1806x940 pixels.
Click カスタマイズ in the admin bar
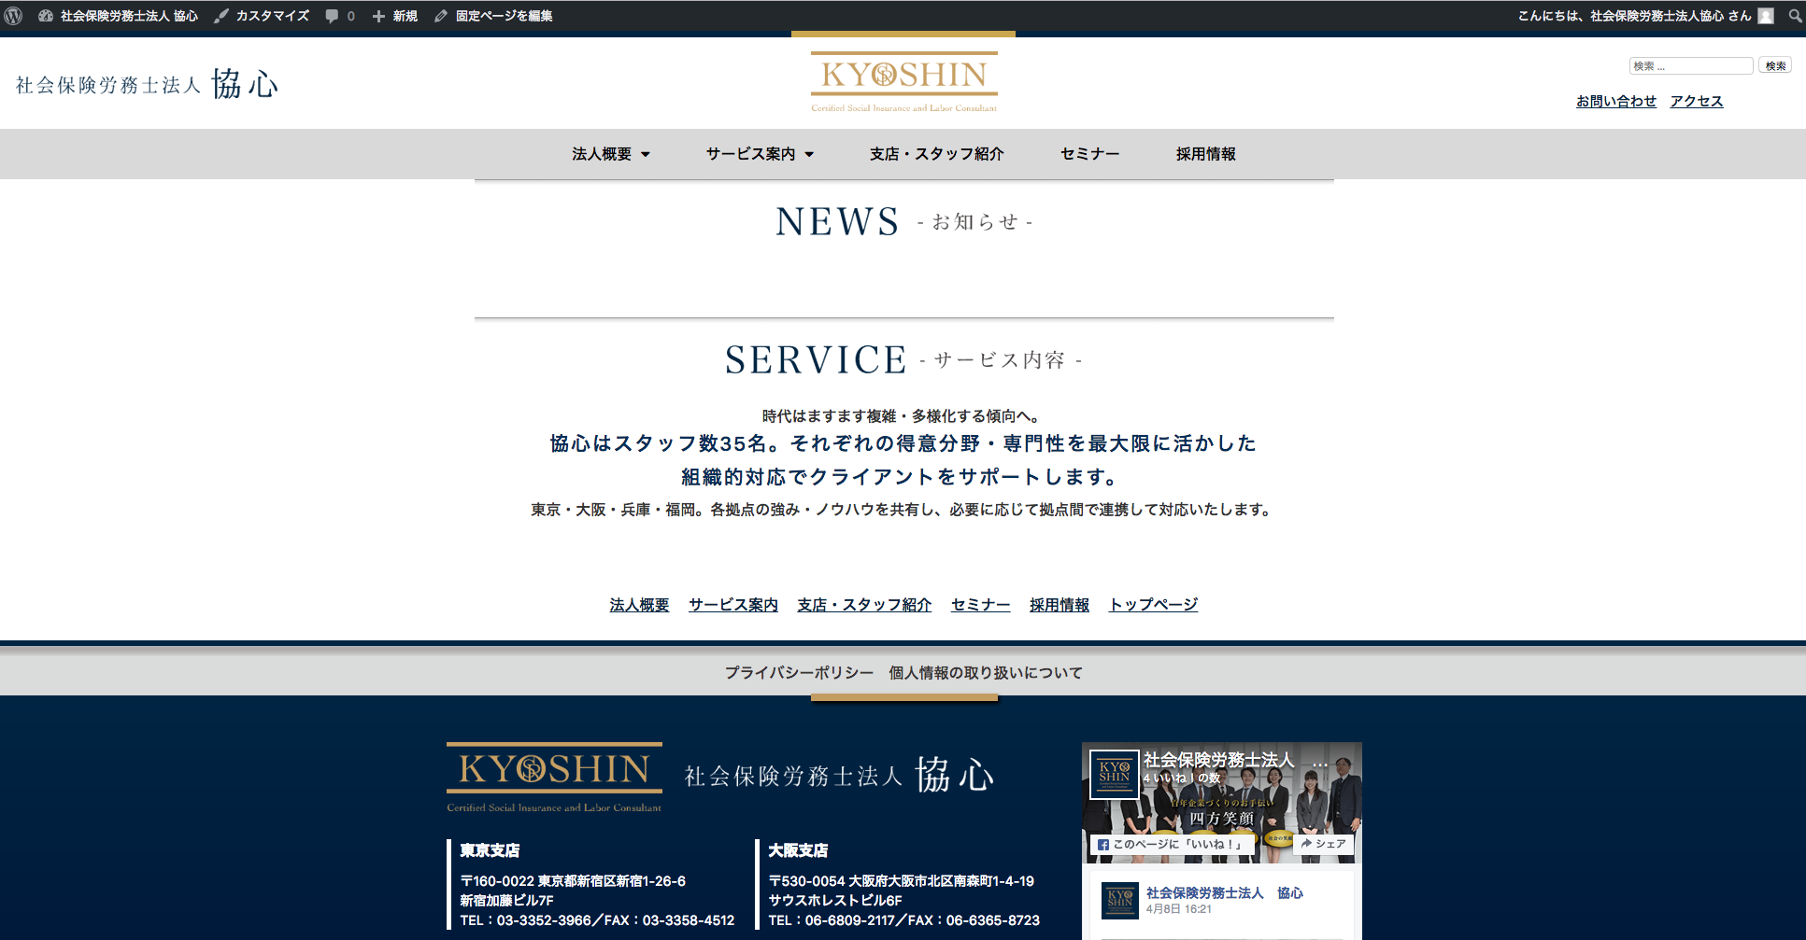coord(263,16)
